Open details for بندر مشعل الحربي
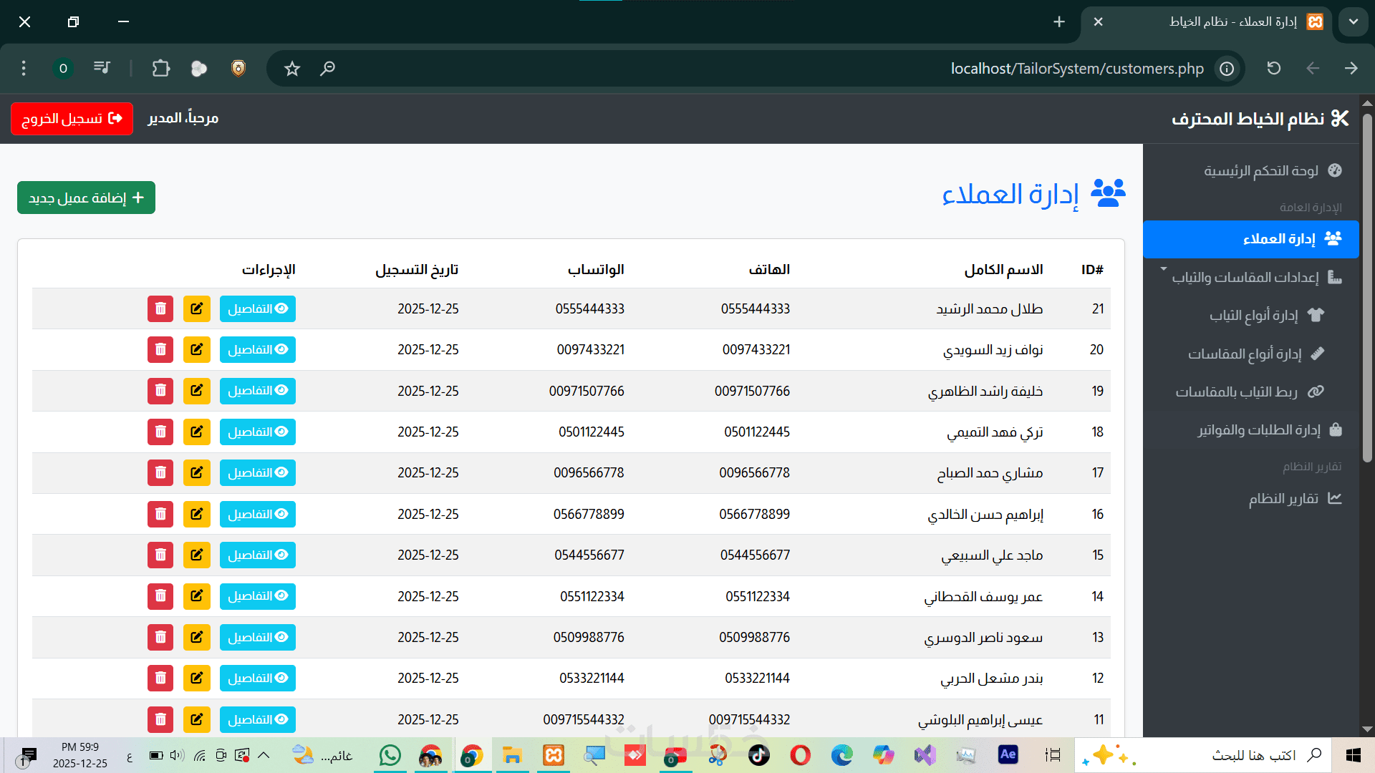 click(257, 678)
